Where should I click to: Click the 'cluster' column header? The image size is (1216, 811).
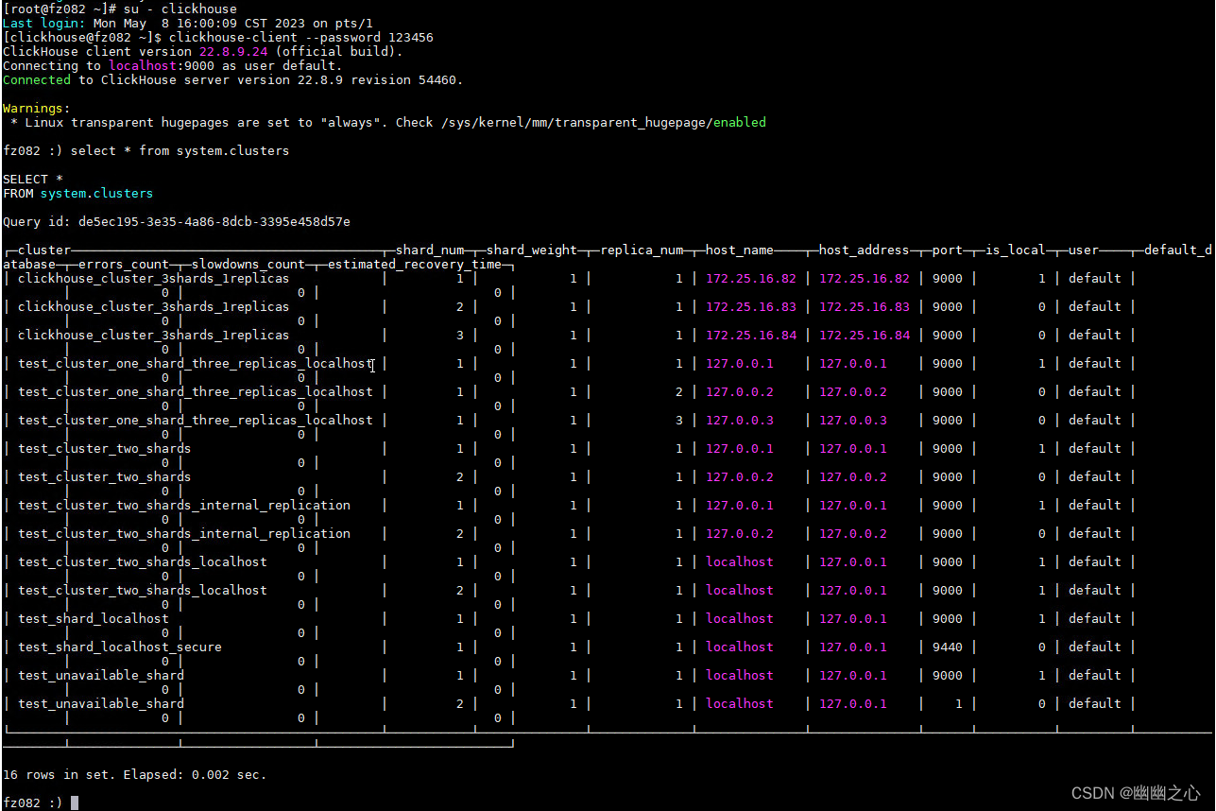[x=44, y=250]
